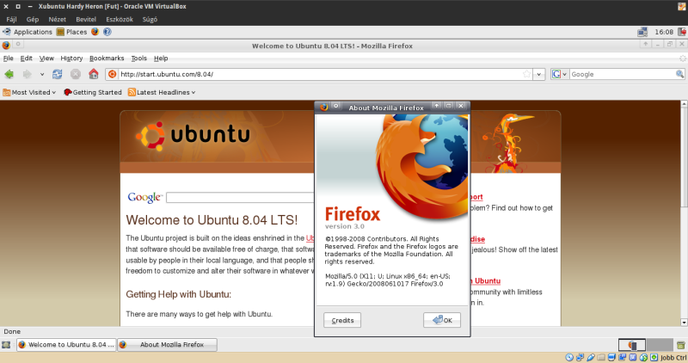The image size is (688, 363).
Task: Bookmark this page with the star icon
Action: point(526,74)
